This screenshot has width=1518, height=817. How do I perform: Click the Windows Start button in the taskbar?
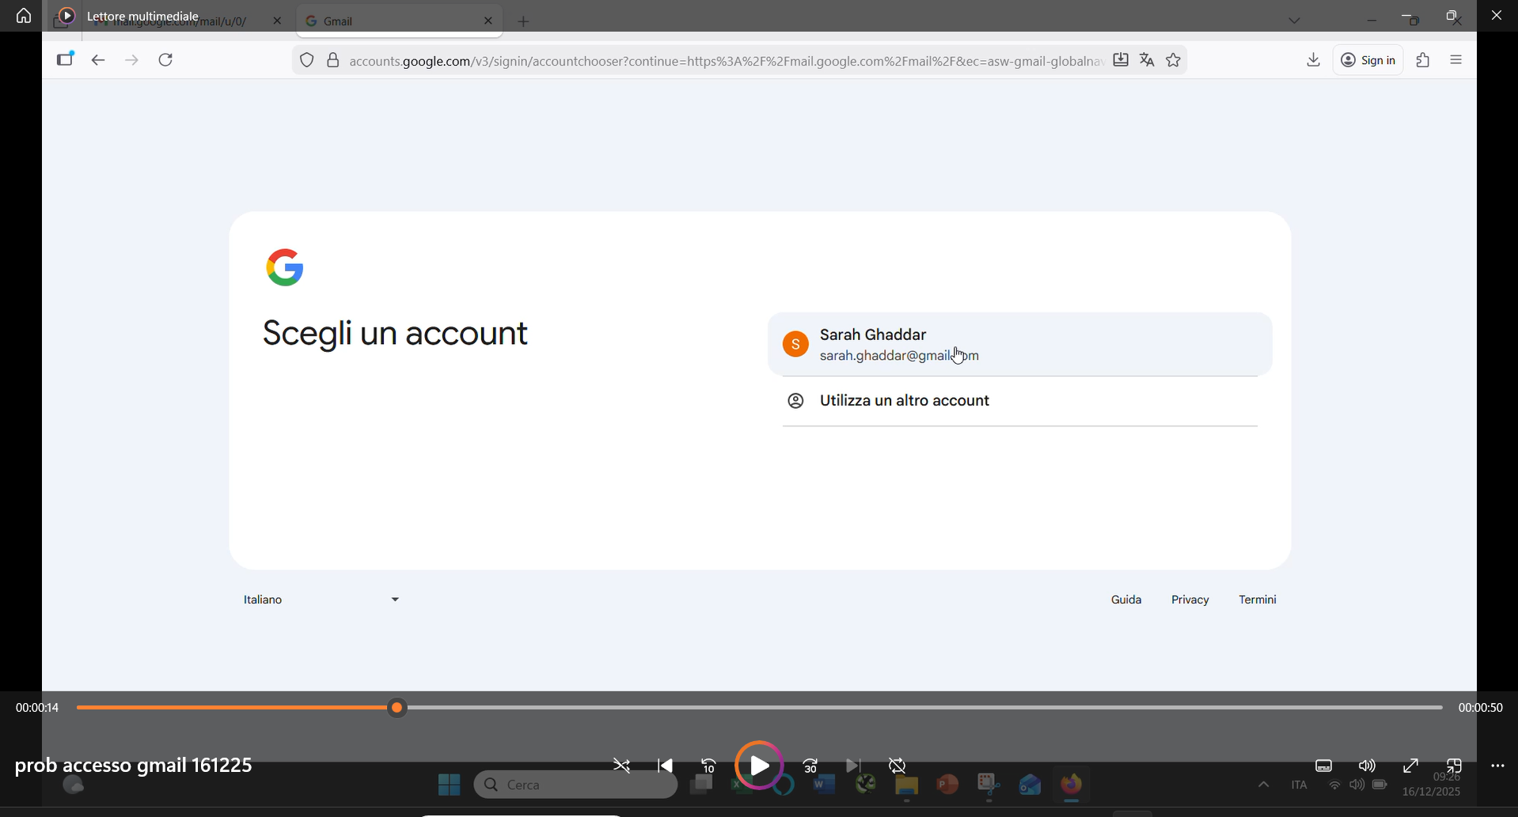(x=449, y=785)
